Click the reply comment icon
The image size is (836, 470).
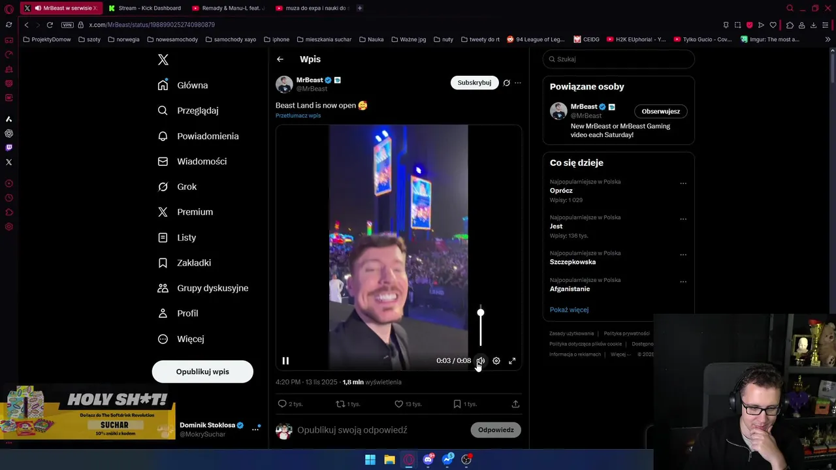click(x=282, y=404)
